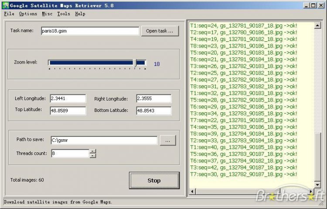Select log line T2:seq=33 gs_132783_90184_18.jpg

point(243,141)
